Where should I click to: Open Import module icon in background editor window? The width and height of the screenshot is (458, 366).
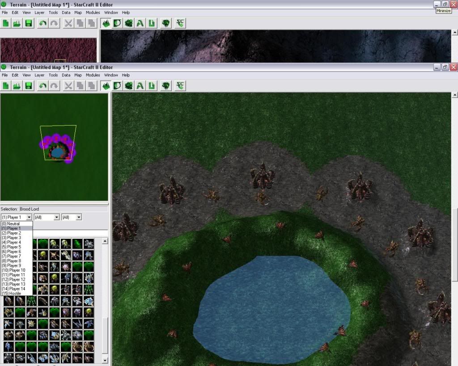coord(152,23)
